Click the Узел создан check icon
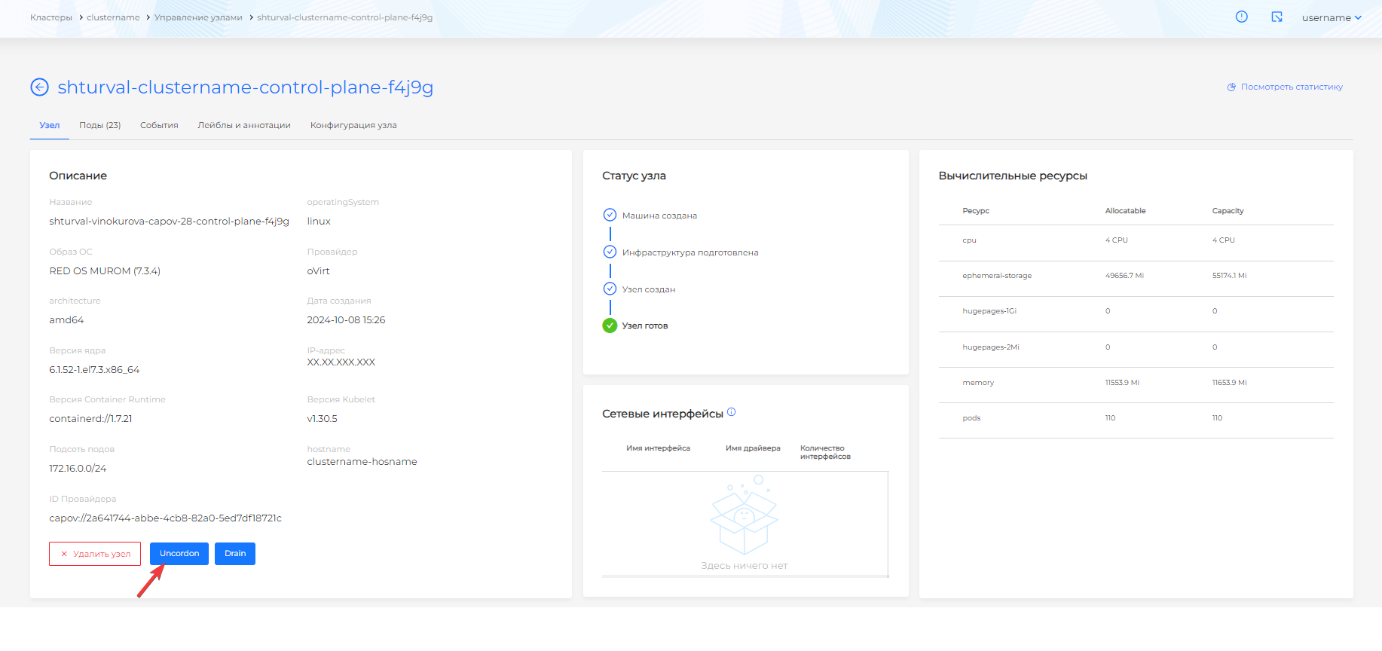This screenshot has width=1382, height=651. [x=610, y=289]
